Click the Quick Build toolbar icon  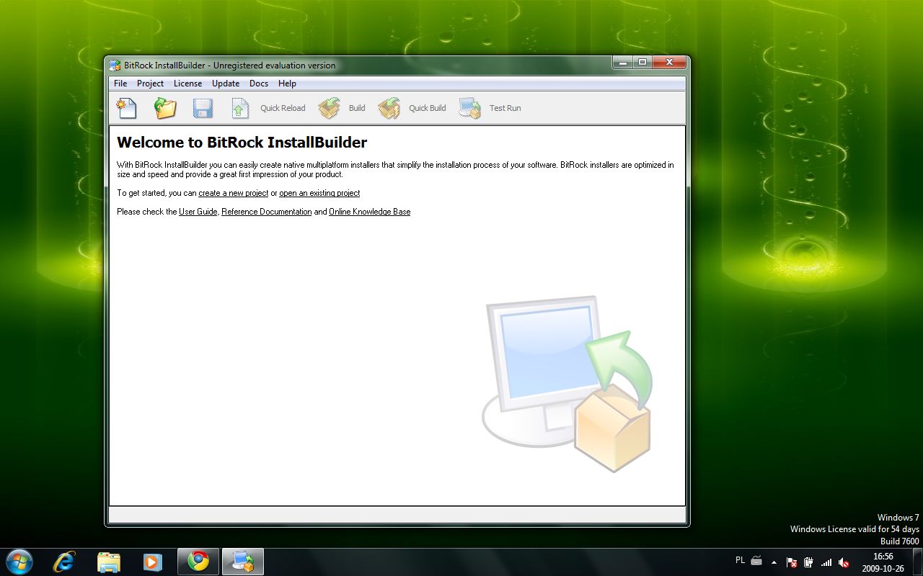coord(389,108)
